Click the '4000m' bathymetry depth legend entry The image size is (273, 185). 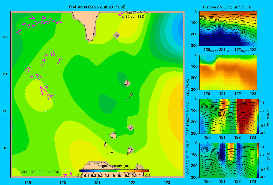pos(54,172)
